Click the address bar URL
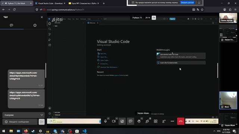The height and width of the screenshot is (134, 239). tap(65, 10)
